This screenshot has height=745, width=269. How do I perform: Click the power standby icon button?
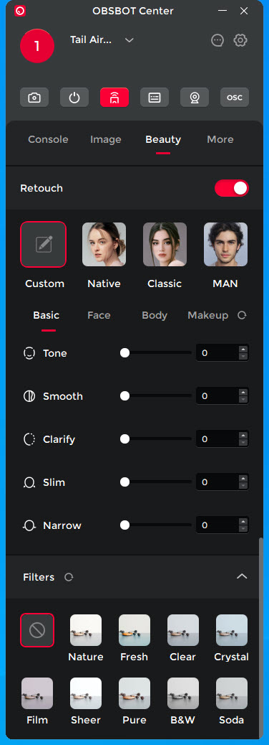[x=74, y=98]
